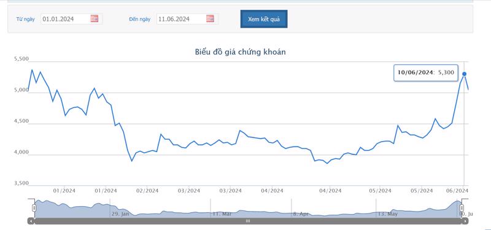Click the 29. Jan navigator label

point(120,214)
